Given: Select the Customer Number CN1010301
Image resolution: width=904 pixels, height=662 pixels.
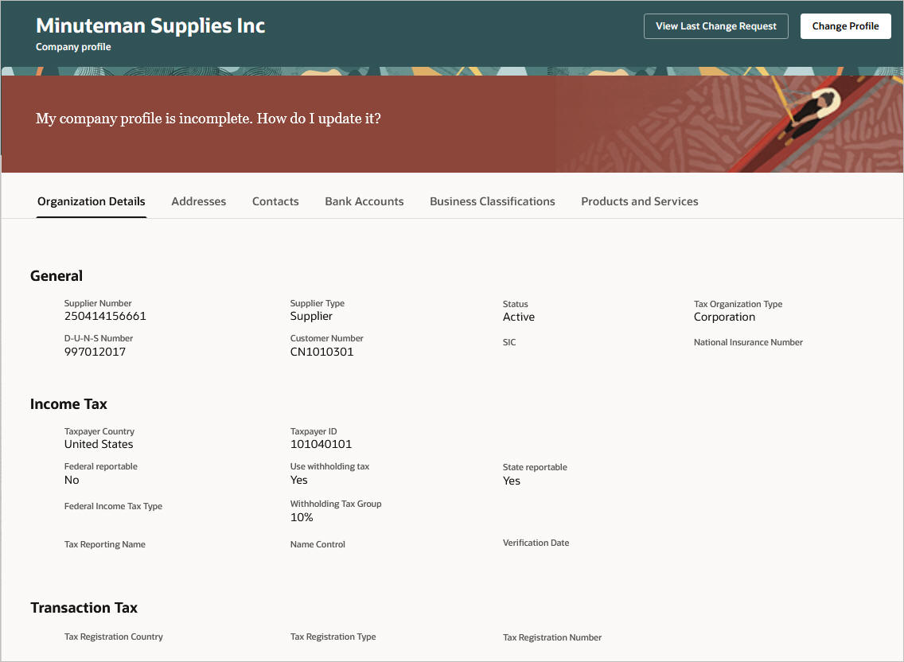Looking at the screenshot, I should point(321,351).
